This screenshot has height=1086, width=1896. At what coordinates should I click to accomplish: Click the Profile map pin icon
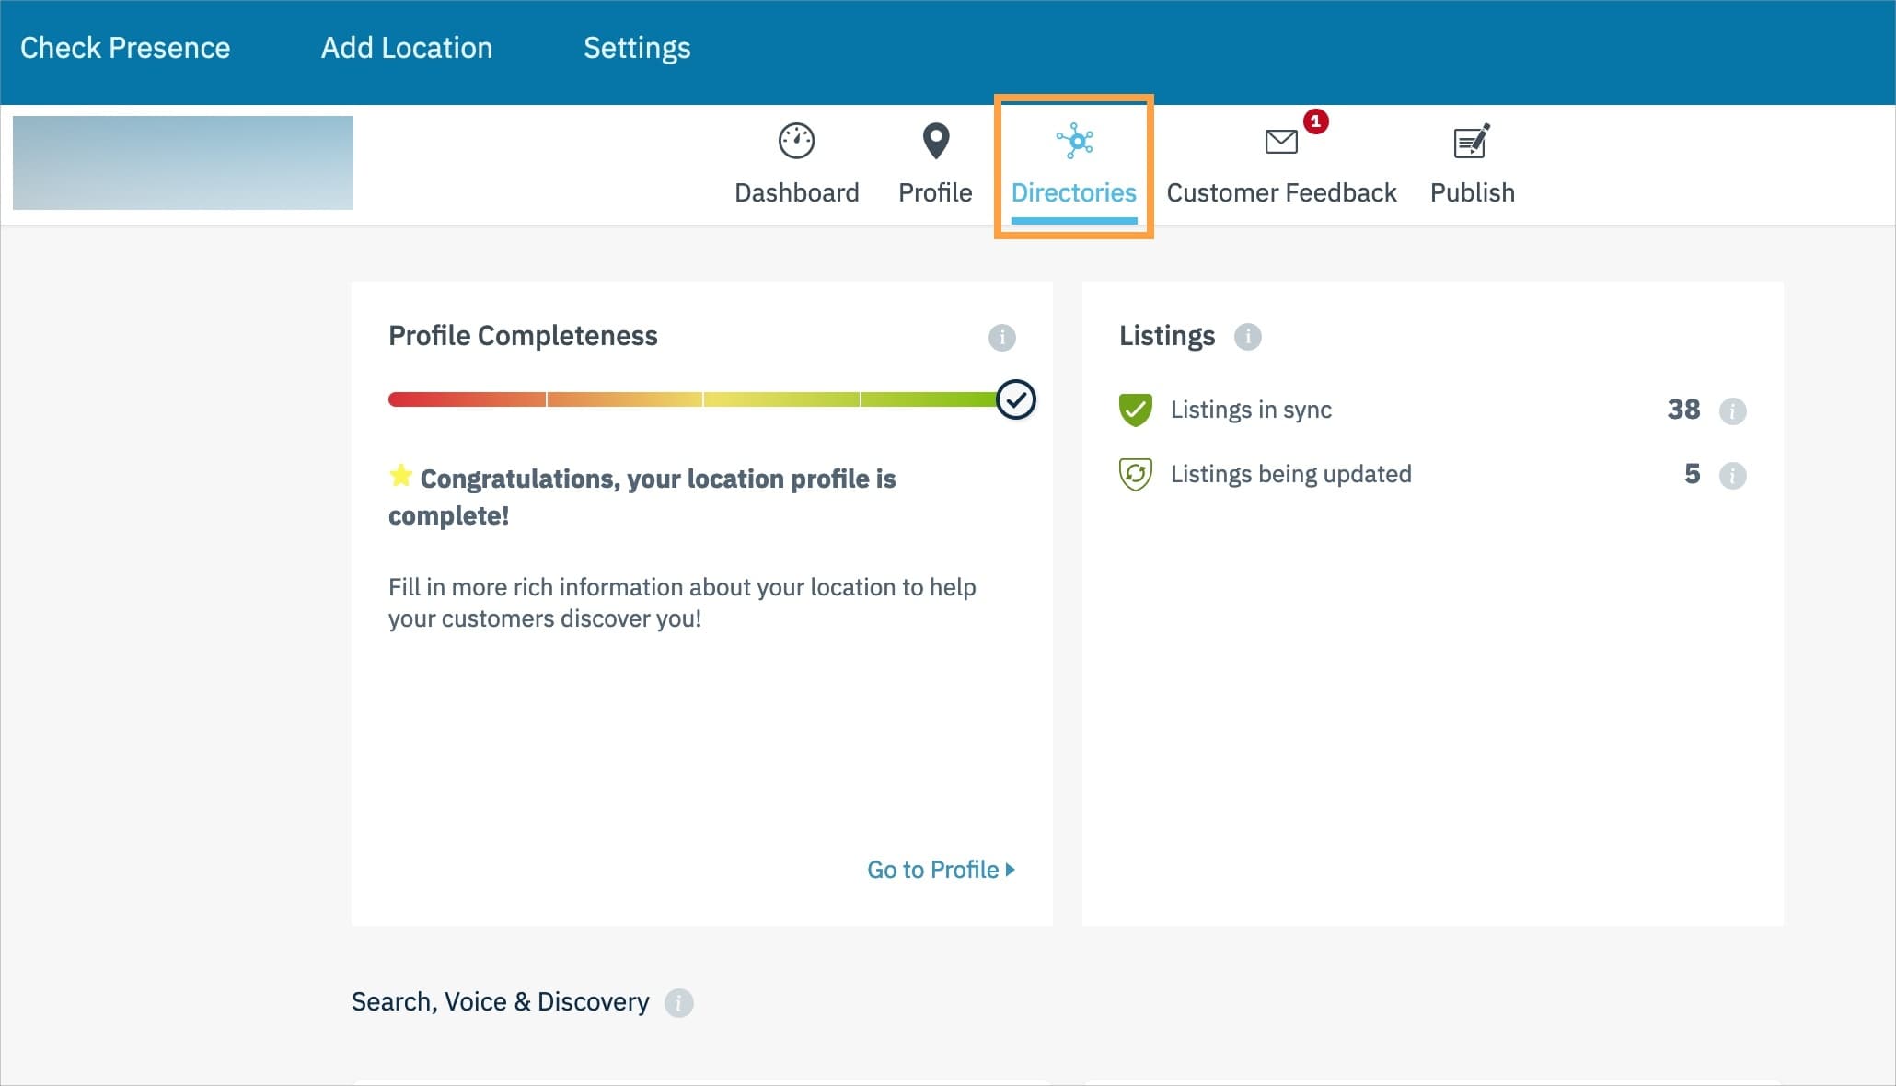point(935,141)
